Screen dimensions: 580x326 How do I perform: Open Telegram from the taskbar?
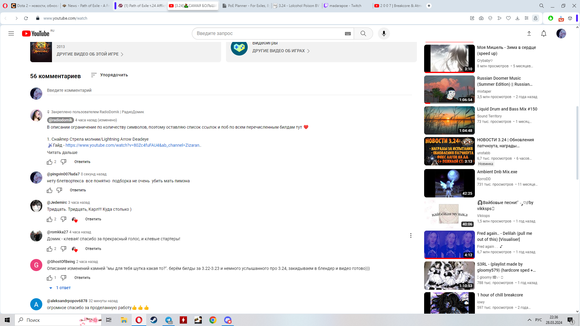(x=169, y=320)
